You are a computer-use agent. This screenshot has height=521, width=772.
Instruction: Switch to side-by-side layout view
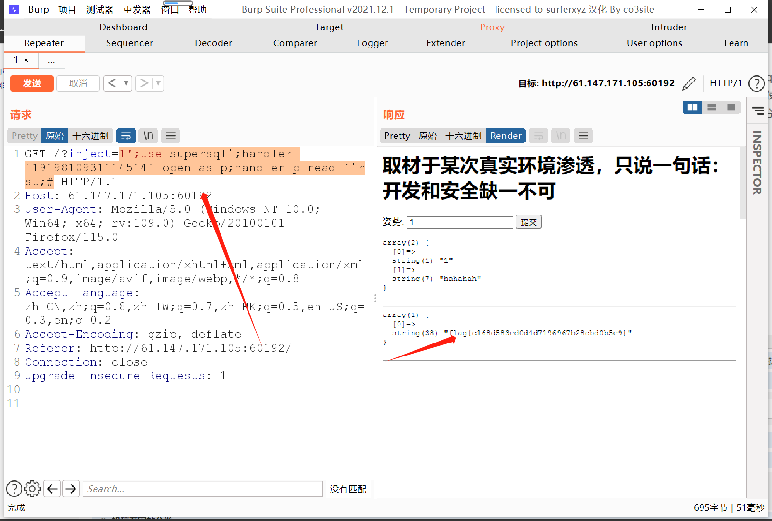[x=692, y=107]
